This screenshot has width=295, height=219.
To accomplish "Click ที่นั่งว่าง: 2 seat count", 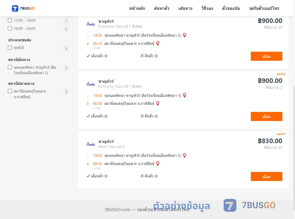I will click(274, 88).
